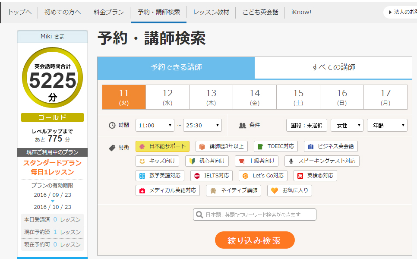Switch to the すべての講師 tab
Viewport: 417px width, 259px height.
point(333,67)
